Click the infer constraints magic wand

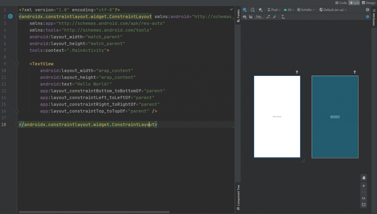pyautogui.click(x=275, y=17)
